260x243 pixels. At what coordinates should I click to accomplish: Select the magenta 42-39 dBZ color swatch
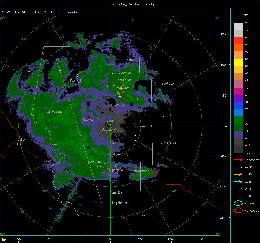tap(238, 91)
